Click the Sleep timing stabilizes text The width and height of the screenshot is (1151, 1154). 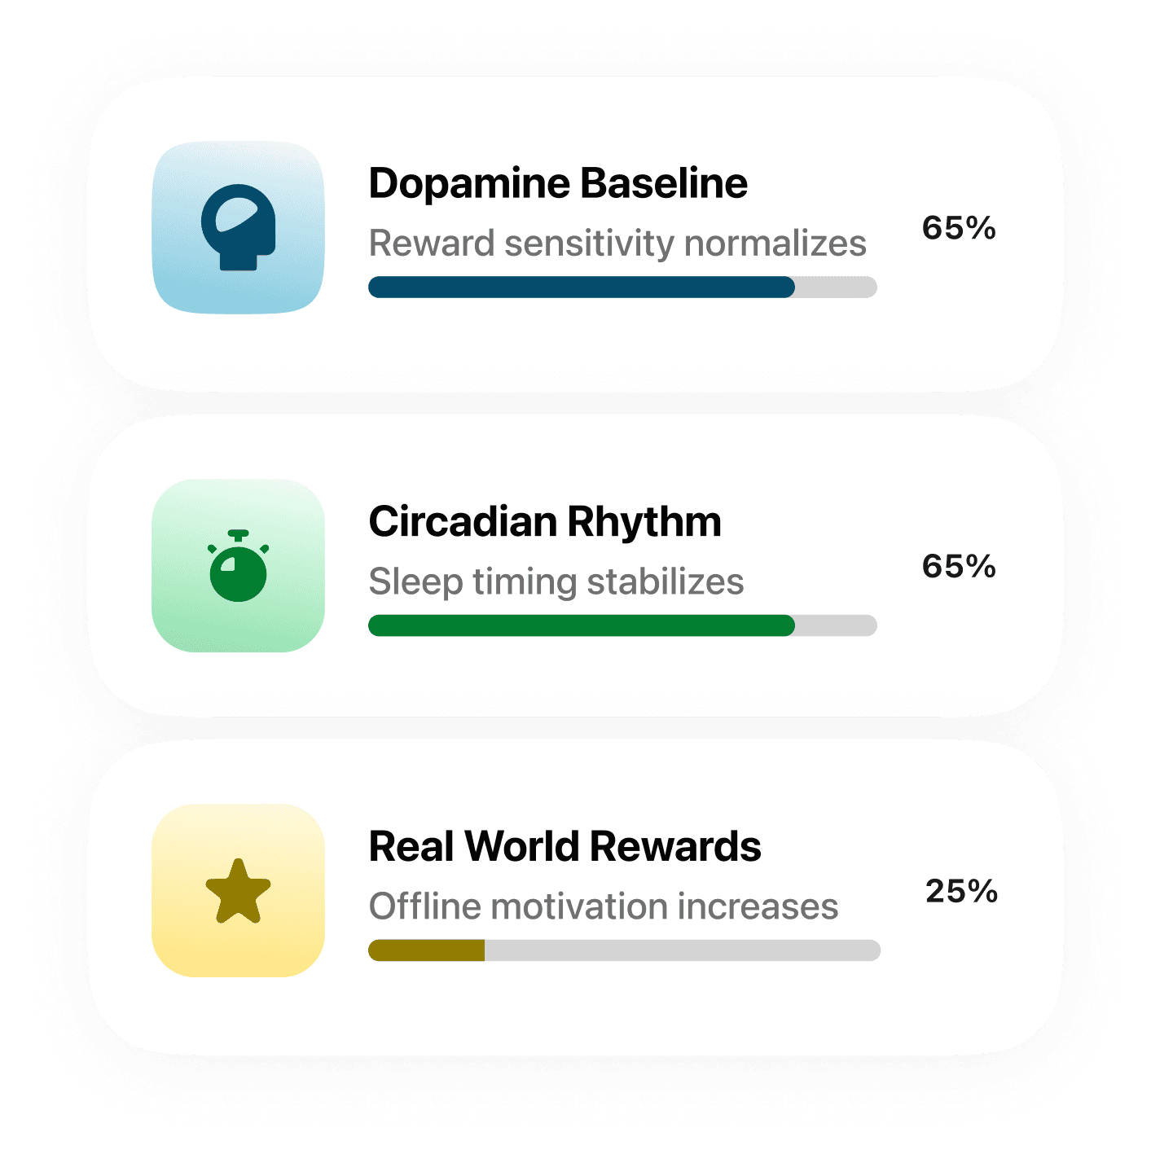click(x=556, y=581)
